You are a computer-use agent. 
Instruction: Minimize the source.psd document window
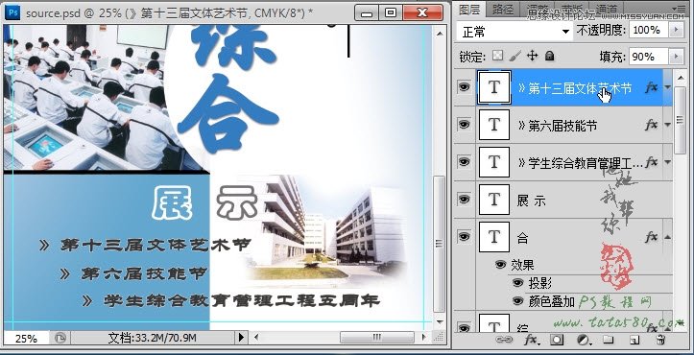point(367,12)
